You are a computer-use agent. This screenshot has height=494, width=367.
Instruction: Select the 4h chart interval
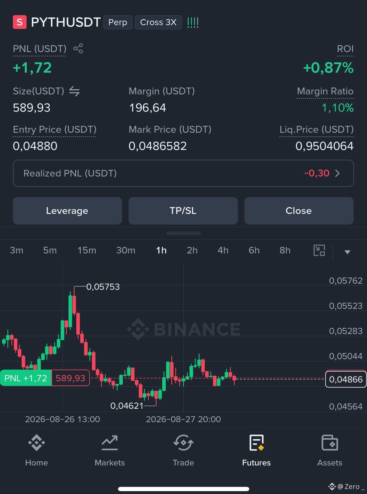[223, 250]
